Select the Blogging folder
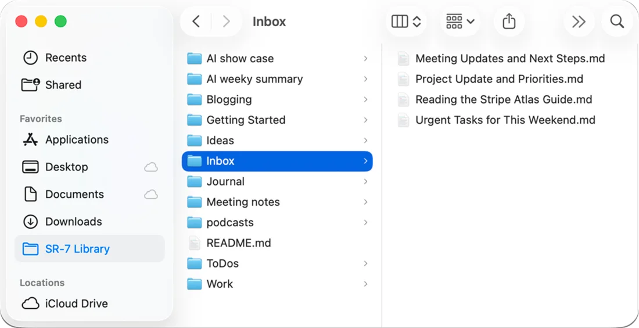Image resolution: width=639 pixels, height=328 pixels. pos(277,99)
